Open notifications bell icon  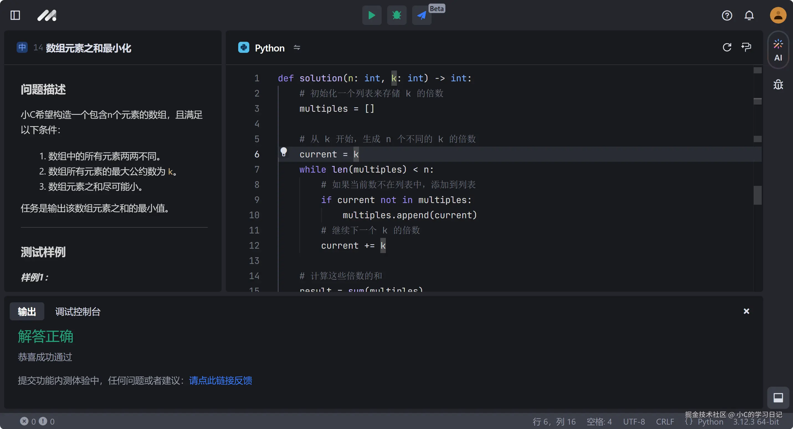(x=749, y=15)
